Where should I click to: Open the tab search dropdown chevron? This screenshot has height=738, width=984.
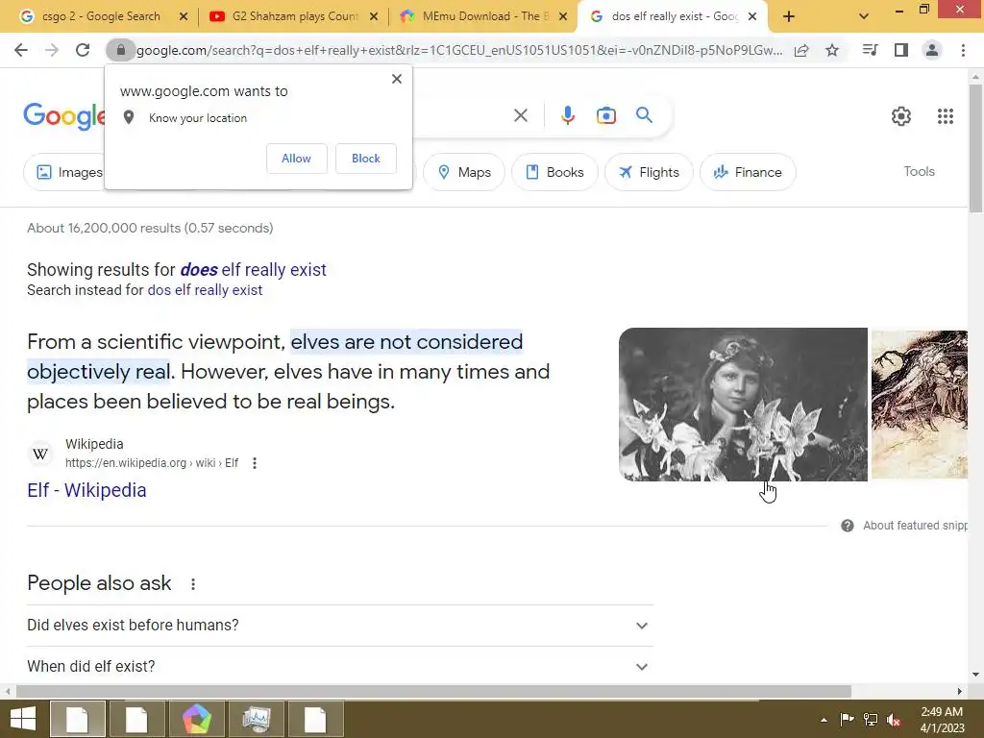coord(864,16)
